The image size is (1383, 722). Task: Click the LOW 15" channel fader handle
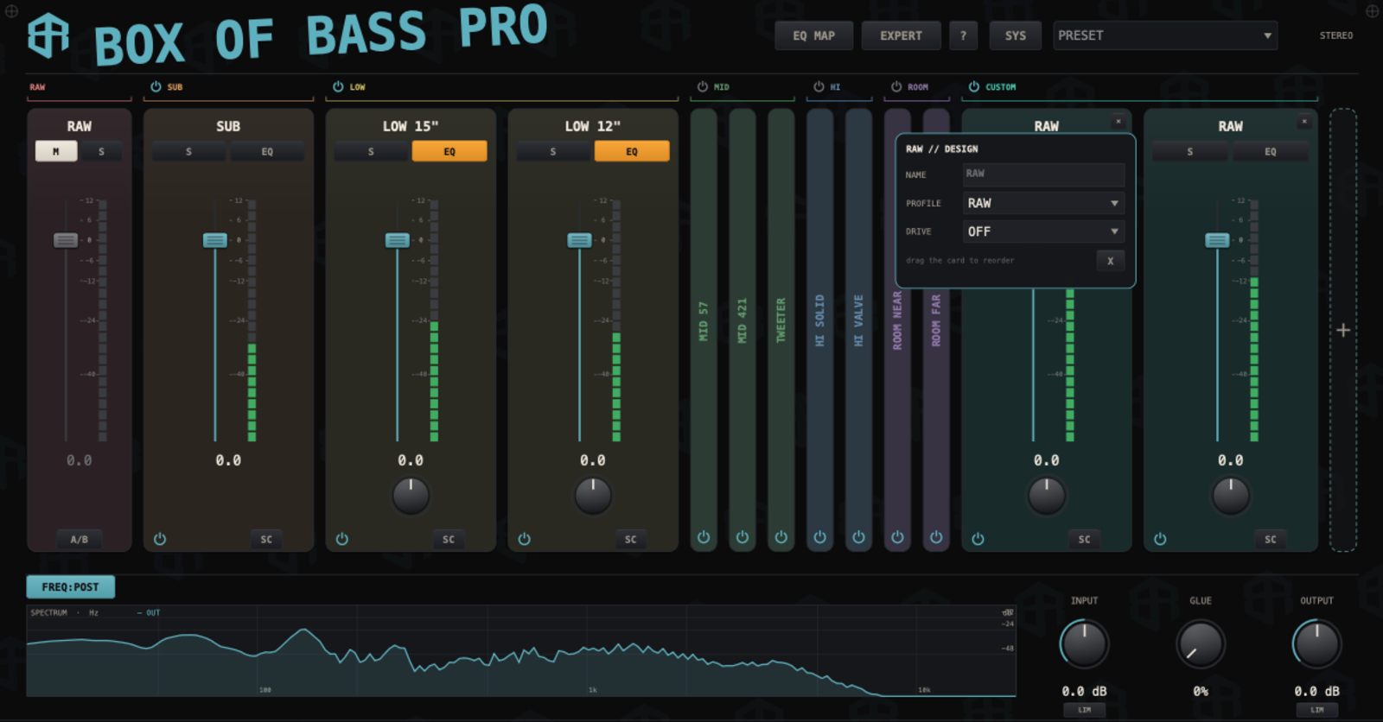point(398,240)
